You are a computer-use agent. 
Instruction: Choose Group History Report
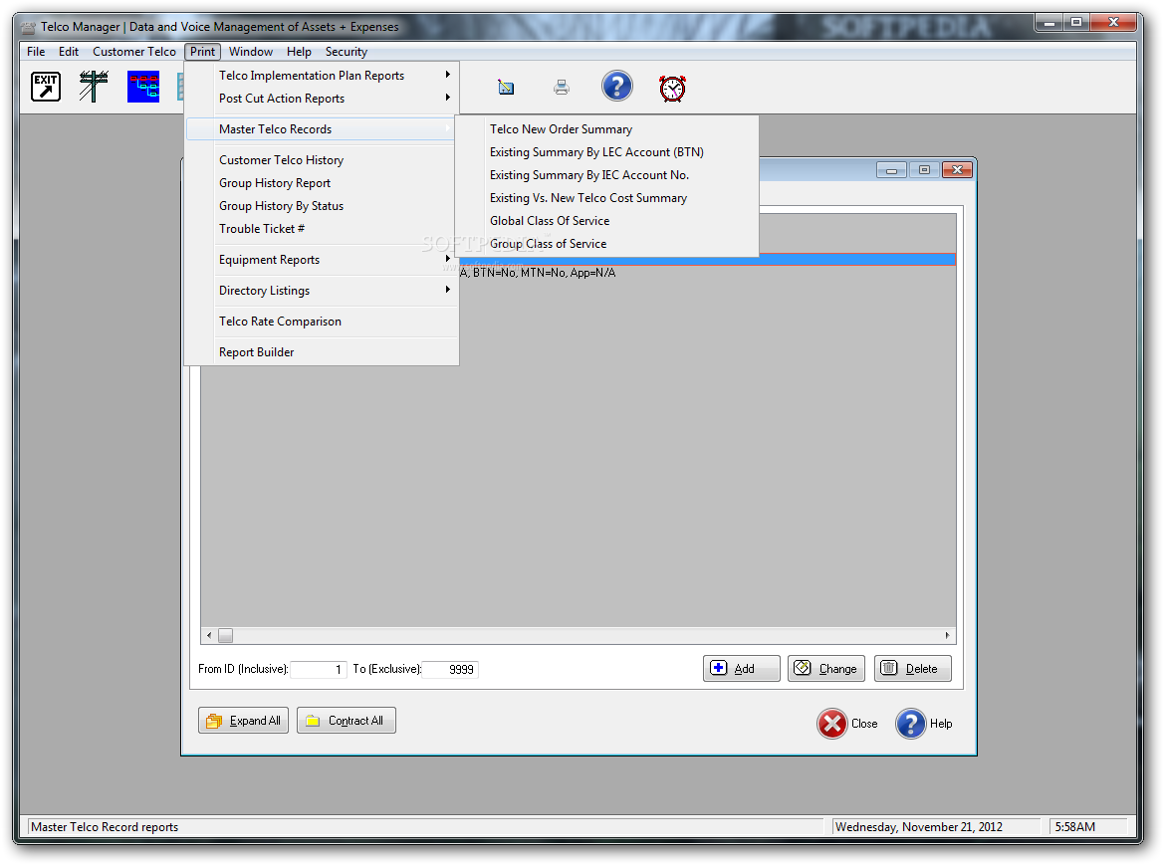[x=323, y=182]
